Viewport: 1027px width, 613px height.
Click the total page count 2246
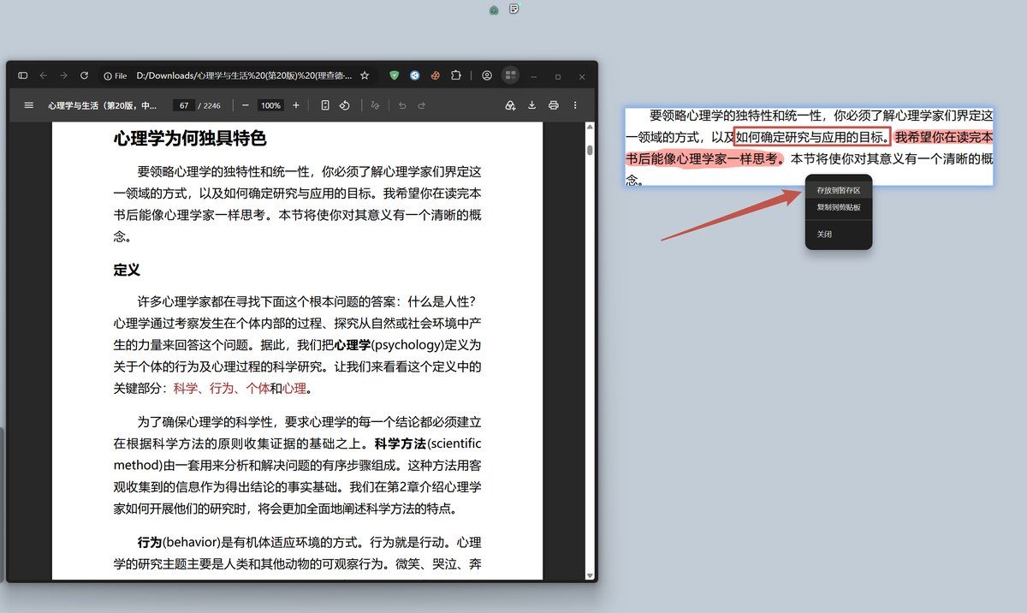tap(211, 105)
